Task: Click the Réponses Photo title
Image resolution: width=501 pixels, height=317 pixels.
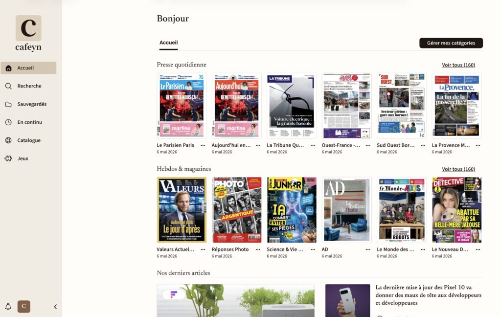Action: (230, 249)
